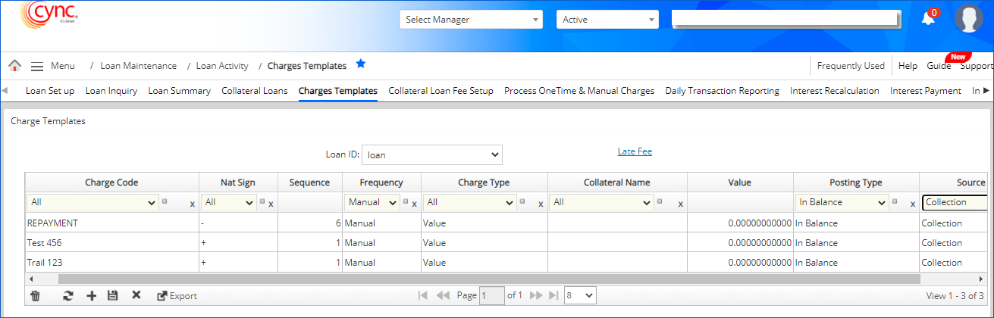Click the save disk icon
994x318 pixels.
(113, 295)
